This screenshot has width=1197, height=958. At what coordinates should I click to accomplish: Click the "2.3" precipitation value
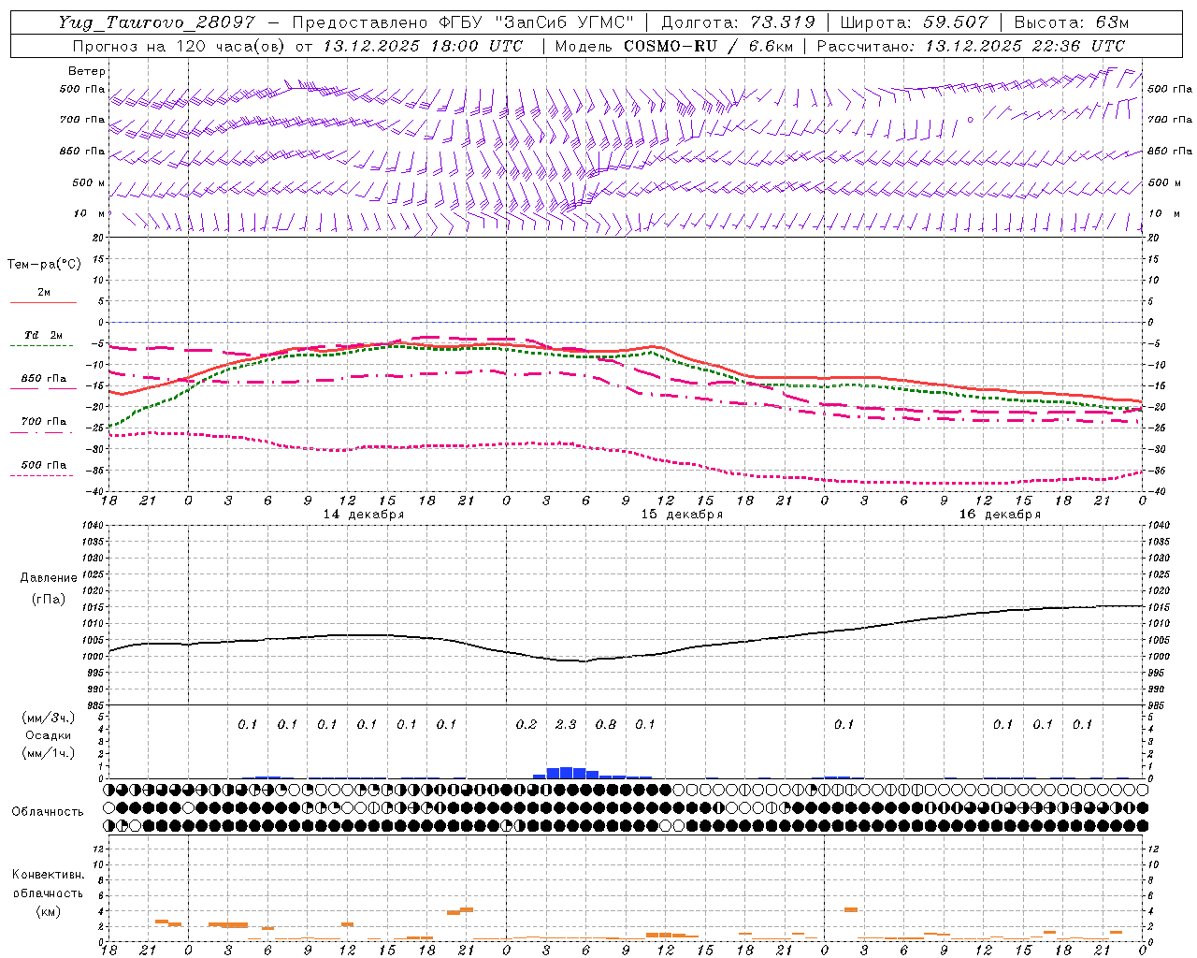(566, 725)
